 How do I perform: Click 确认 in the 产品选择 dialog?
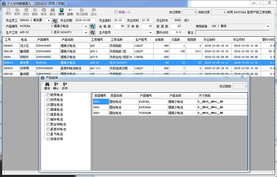click(56, 86)
